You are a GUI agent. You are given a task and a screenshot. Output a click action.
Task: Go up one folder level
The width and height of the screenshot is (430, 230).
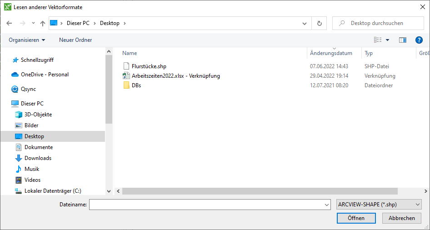tap(43, 23)
